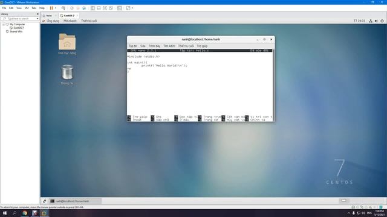Close the terminal window
This screenshot has width=387, height=217.
272,39
